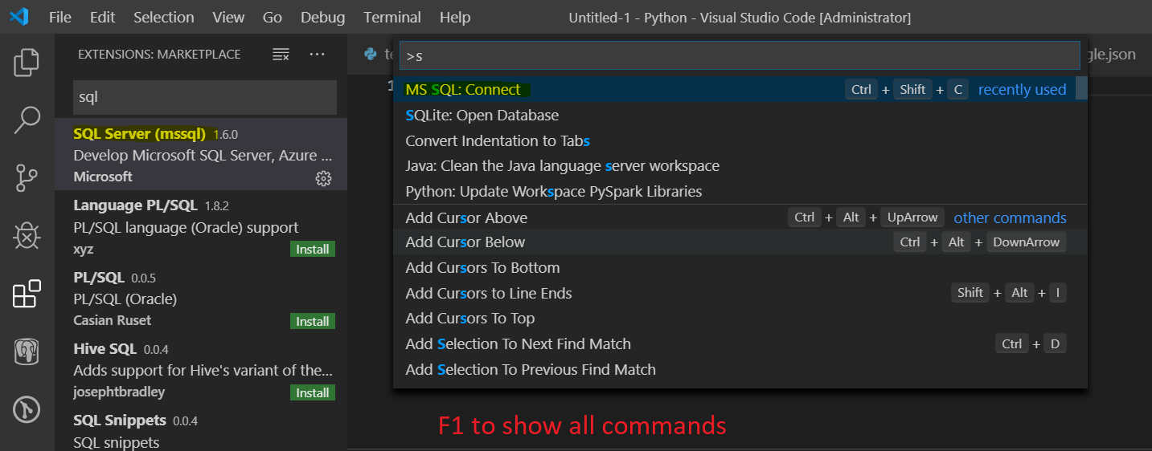The image size is (1152, 451).
Task: Open the Search view in activity bar
Action: 27,120
